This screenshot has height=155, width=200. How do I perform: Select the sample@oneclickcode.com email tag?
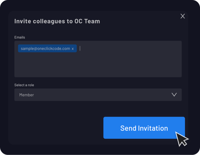[x=45, y=48]
